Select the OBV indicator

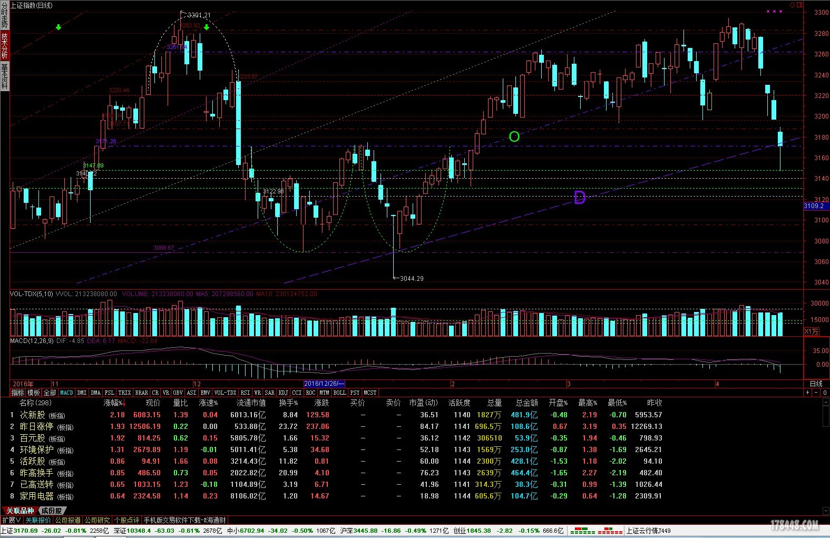pos(178,393)
